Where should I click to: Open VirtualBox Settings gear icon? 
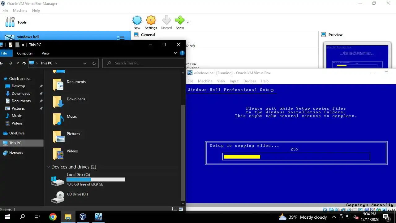pyautogui.click(x=151, y=20)
